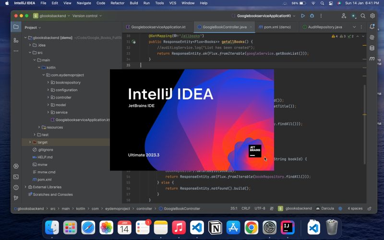Start debugging with the Debug bug icon
384x240 pixels.
point(312,15)
